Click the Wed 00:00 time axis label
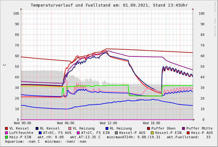Image resolution: width=218 pixels, height=147 pixels. pos(22,123)
